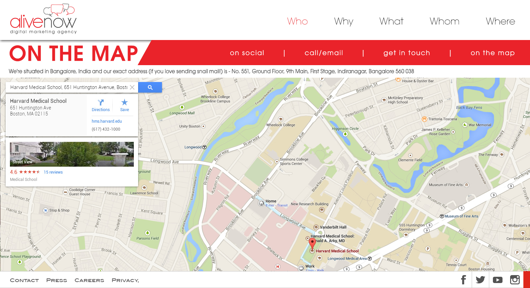Click the 'Back Bay Fens' map label
Viewport: 530px width, 288px height.
pos(469,107)
